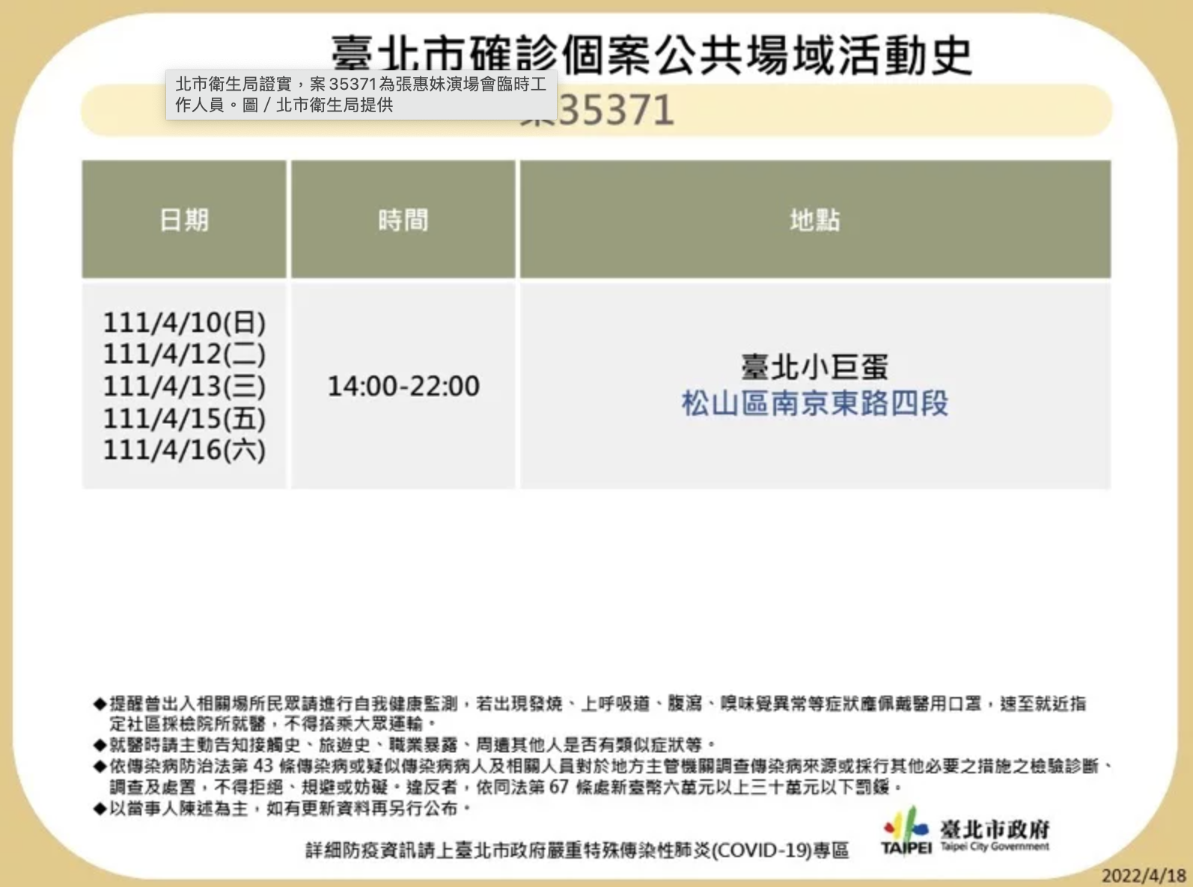1193x887 pixels.
Task: Click the date stamp 2022/4/18
Action: (x=1144, y=876)
